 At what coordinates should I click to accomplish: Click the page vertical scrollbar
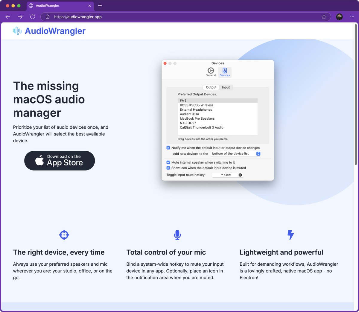click(356, 94)
